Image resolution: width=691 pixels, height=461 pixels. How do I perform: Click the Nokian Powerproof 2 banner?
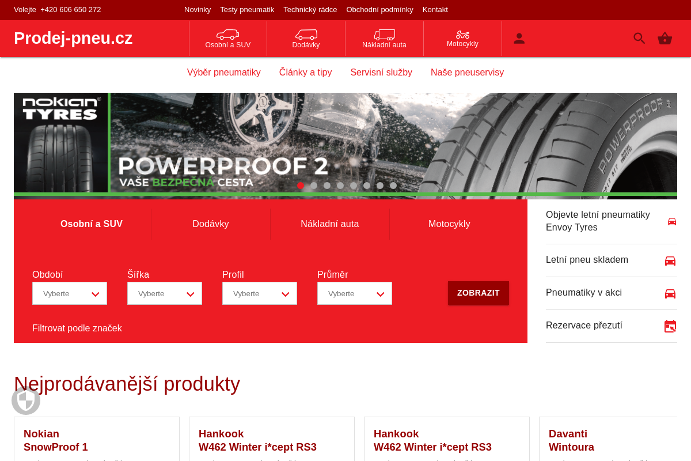pos(345,146)
